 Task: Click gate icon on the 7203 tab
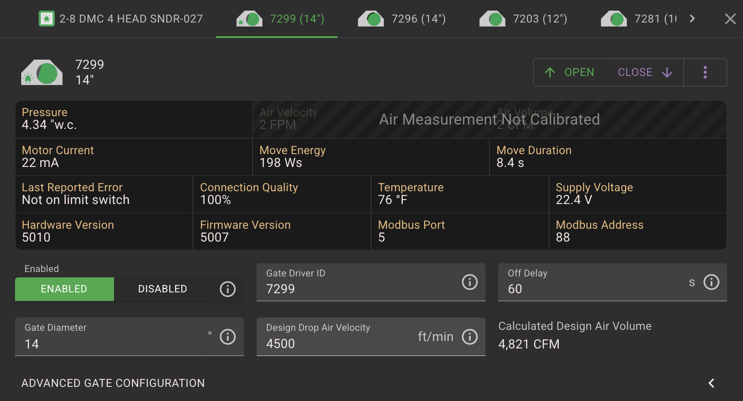(493, 19)
